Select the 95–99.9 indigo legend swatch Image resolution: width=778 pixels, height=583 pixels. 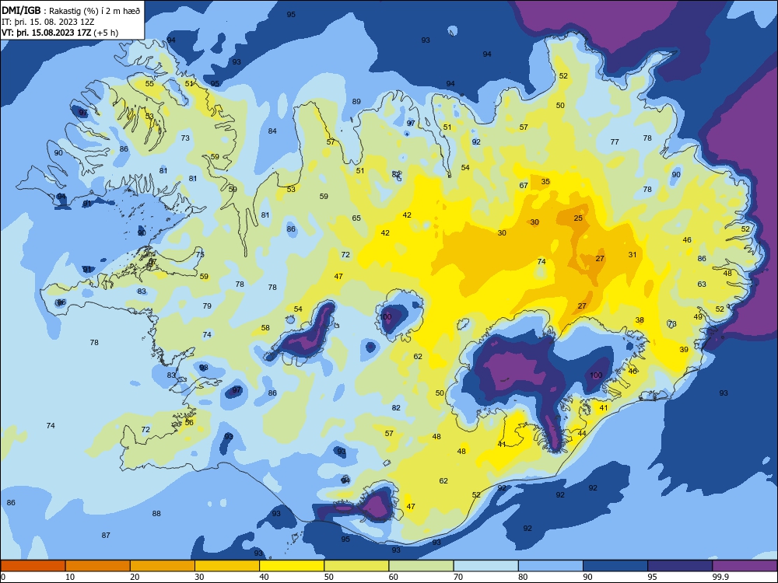tap(680, 566)
